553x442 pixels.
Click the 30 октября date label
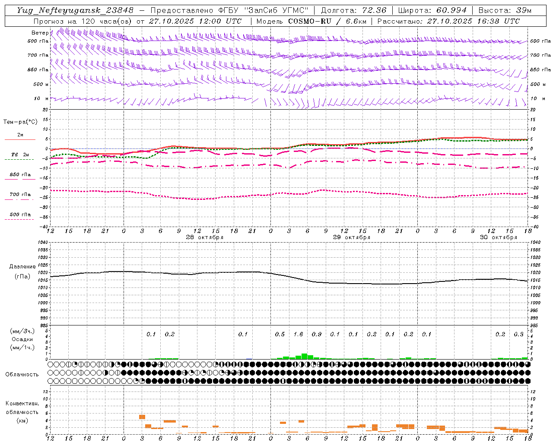499,237
